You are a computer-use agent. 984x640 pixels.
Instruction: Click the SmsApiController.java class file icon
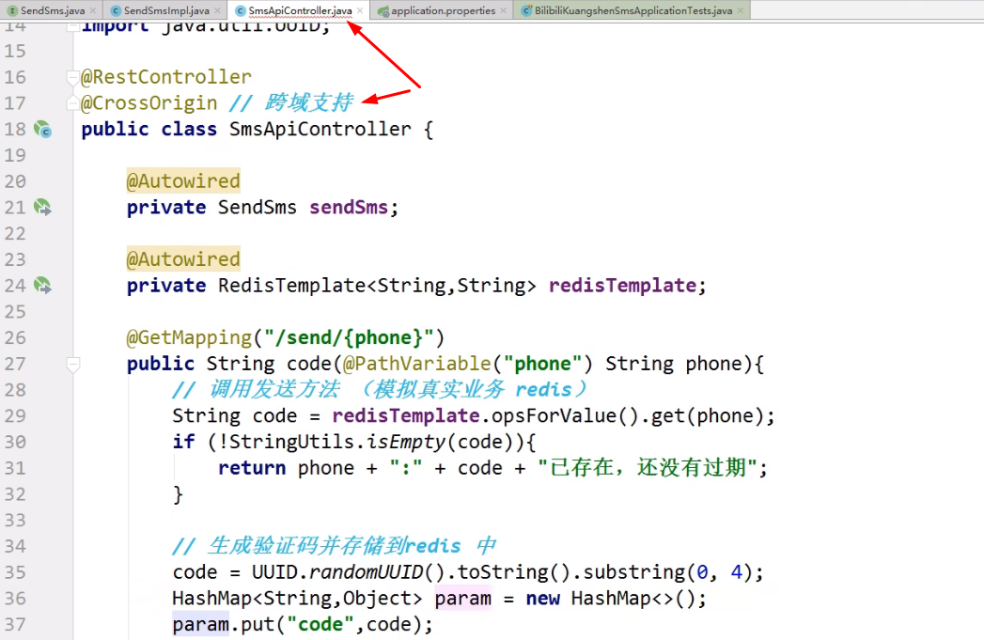[x=241, y=10]
